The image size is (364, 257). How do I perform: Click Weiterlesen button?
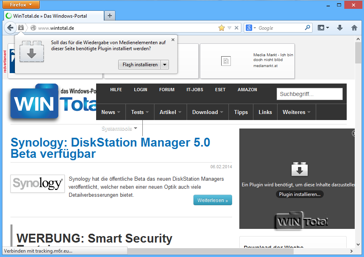(213, 200)
